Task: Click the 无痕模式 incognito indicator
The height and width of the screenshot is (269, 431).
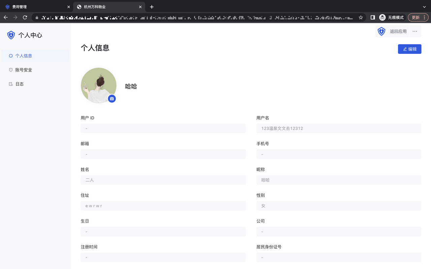Action: pyautogui.click(x=391, y=18)
